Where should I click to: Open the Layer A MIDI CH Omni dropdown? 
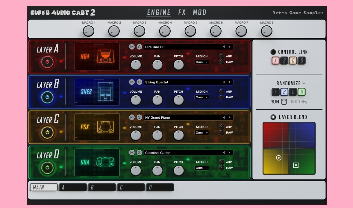point(202,62)
